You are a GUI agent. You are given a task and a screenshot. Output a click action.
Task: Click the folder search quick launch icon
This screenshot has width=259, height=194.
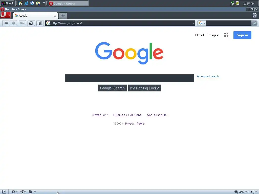(x=38, y=3)
